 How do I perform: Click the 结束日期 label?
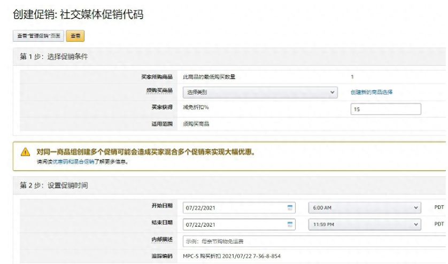click(162, 222)
